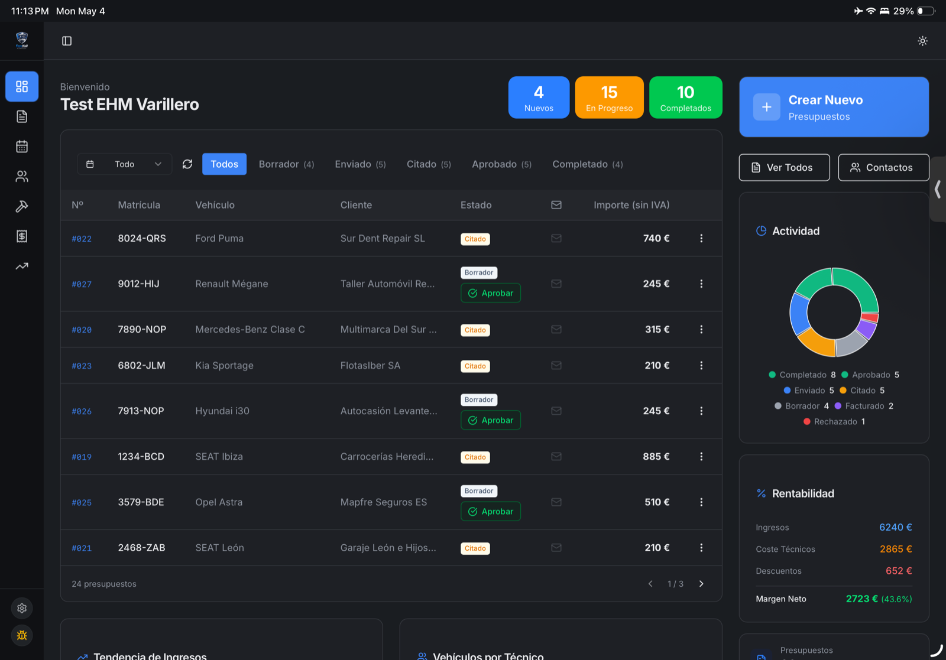Screen dimensions: 946x660
Task: Click mail icon in row 6802-JLM
Action: pyautogui.click(x=556, y=365)
